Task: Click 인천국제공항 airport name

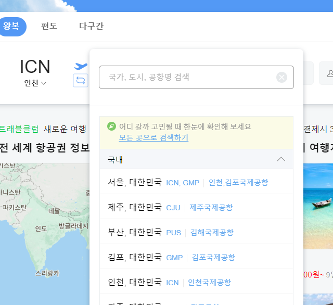Action: [x=209, y=282]
